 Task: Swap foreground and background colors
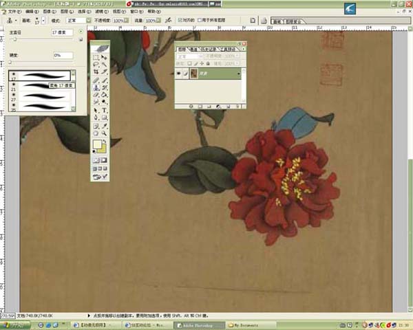click(x=105, y=142)
